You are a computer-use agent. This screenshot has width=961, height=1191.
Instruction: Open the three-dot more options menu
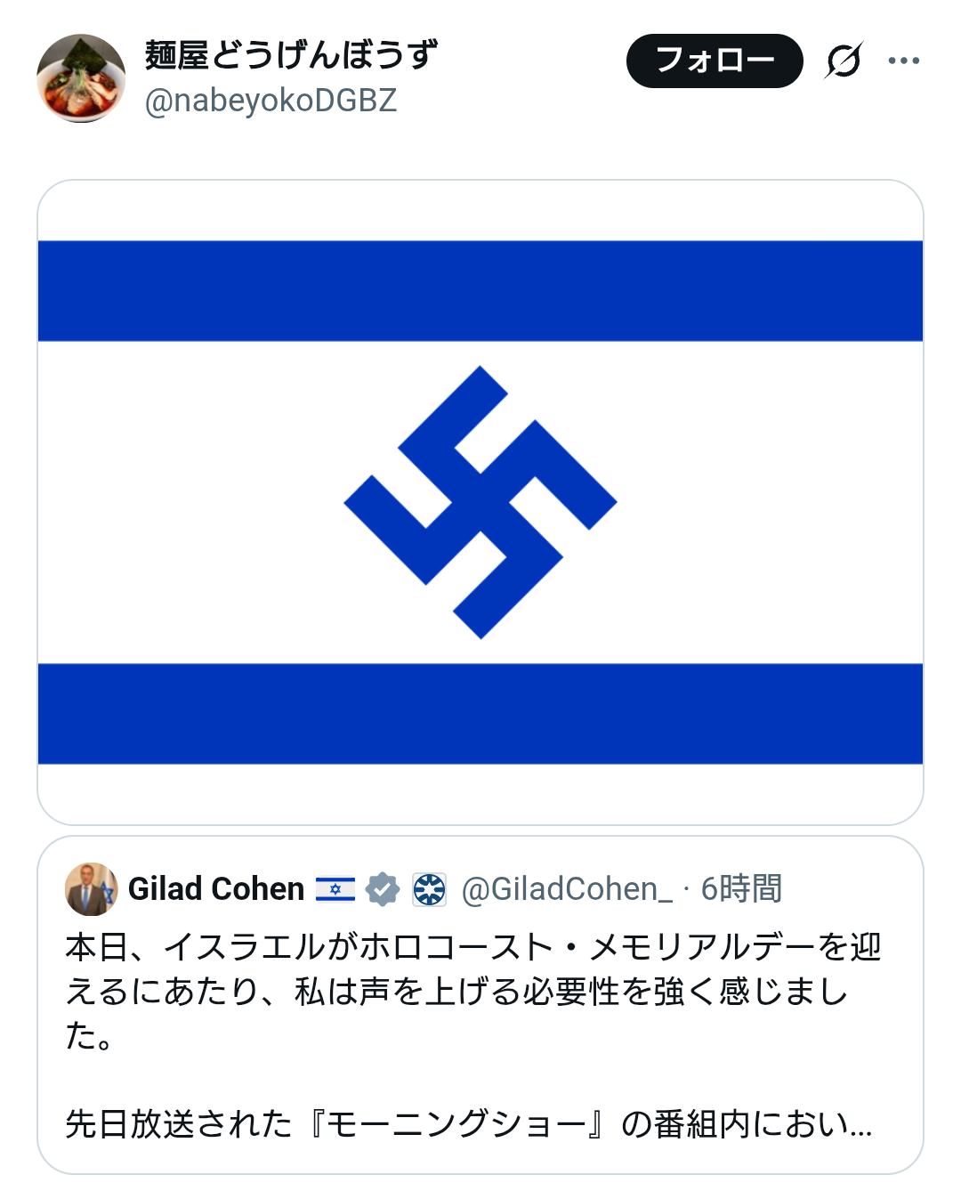tap(903, 61)
